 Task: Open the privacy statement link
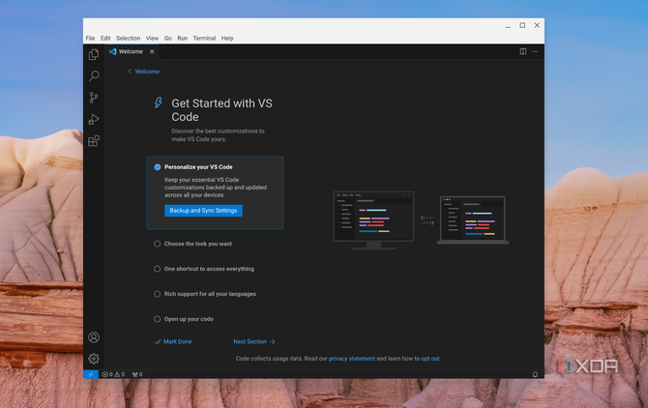point(352,359)
